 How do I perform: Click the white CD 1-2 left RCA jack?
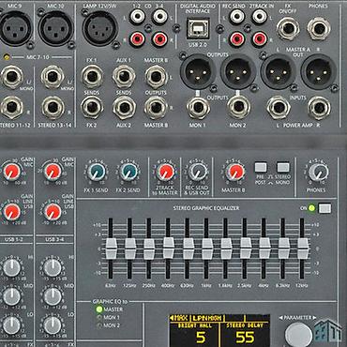137,17
